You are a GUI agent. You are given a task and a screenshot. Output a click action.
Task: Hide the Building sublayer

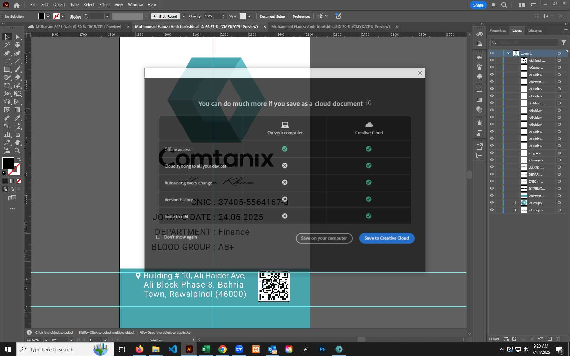(x=492, y=103)
